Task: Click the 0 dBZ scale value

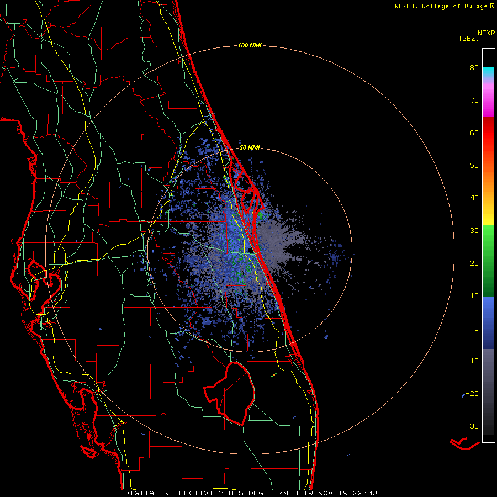Action: 477,329
